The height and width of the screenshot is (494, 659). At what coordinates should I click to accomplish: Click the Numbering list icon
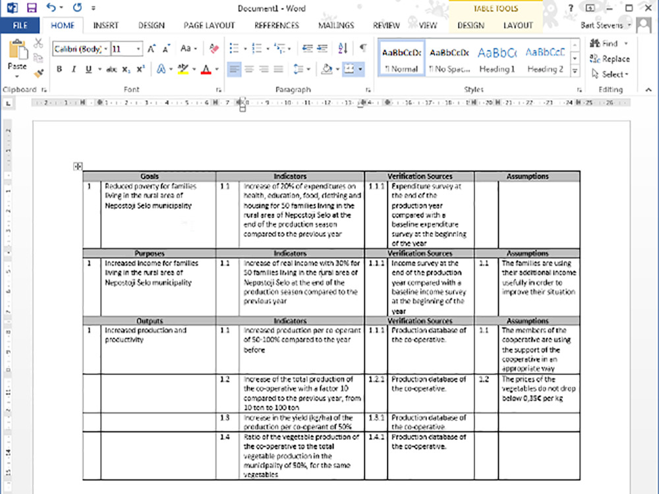pos(257,49)
